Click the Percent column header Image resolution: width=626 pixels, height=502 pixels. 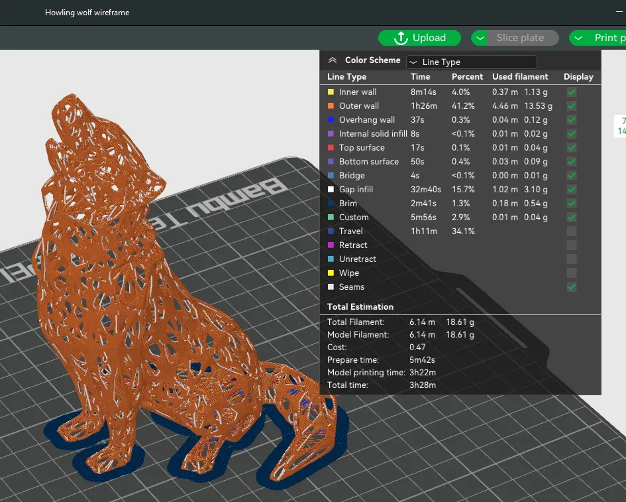(x=467, y=77)
